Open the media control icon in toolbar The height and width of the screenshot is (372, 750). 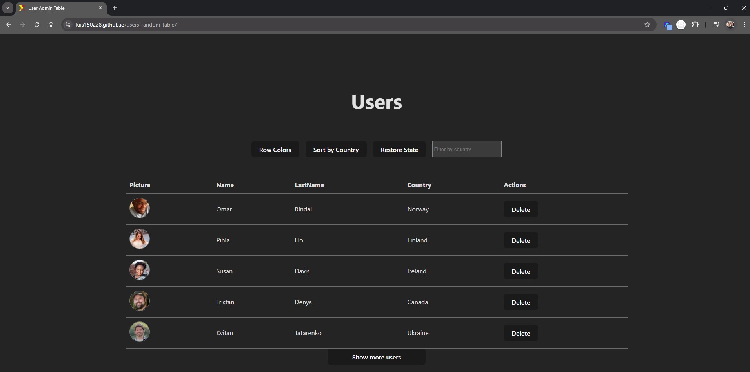(716, 25)
